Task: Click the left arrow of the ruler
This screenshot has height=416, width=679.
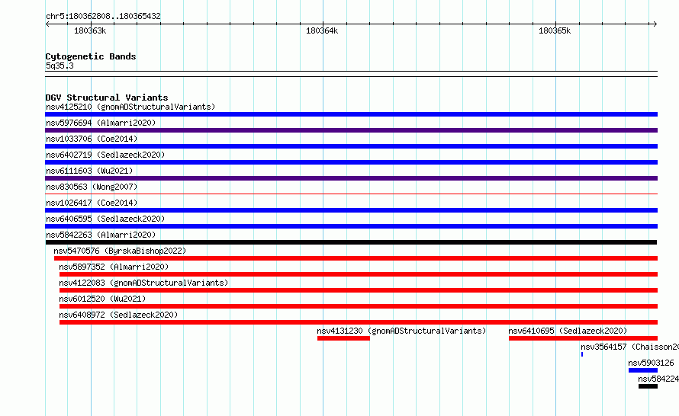Action: pos(47,24)
